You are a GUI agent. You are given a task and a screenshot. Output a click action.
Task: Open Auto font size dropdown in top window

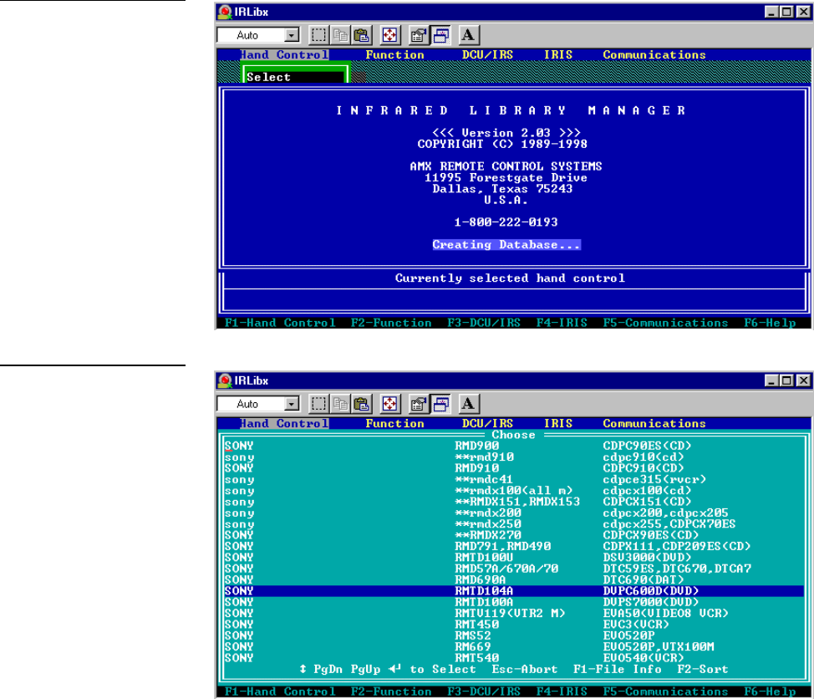pyautogui.click(x=293, y=35)
